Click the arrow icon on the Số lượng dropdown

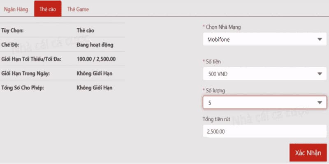point(320,102)
